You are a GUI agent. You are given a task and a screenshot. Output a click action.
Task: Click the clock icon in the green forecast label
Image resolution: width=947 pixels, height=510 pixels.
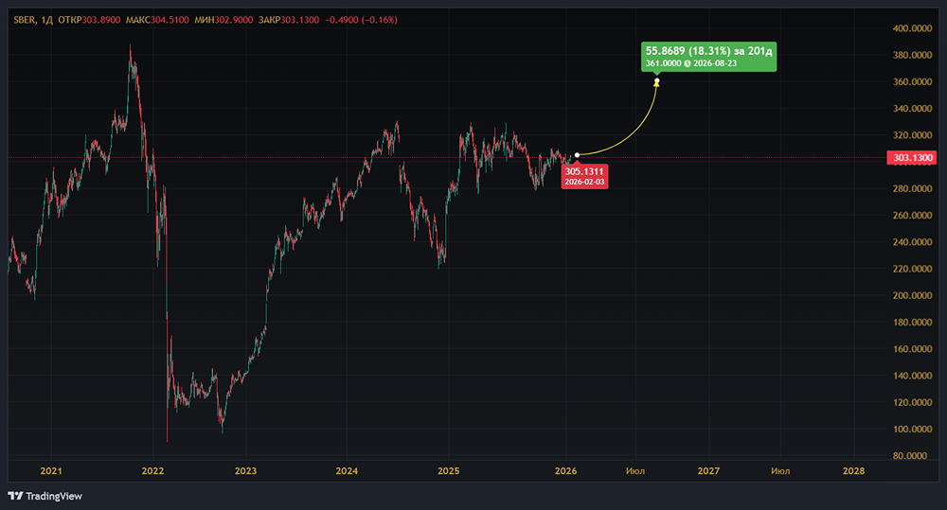pos(690,63)
